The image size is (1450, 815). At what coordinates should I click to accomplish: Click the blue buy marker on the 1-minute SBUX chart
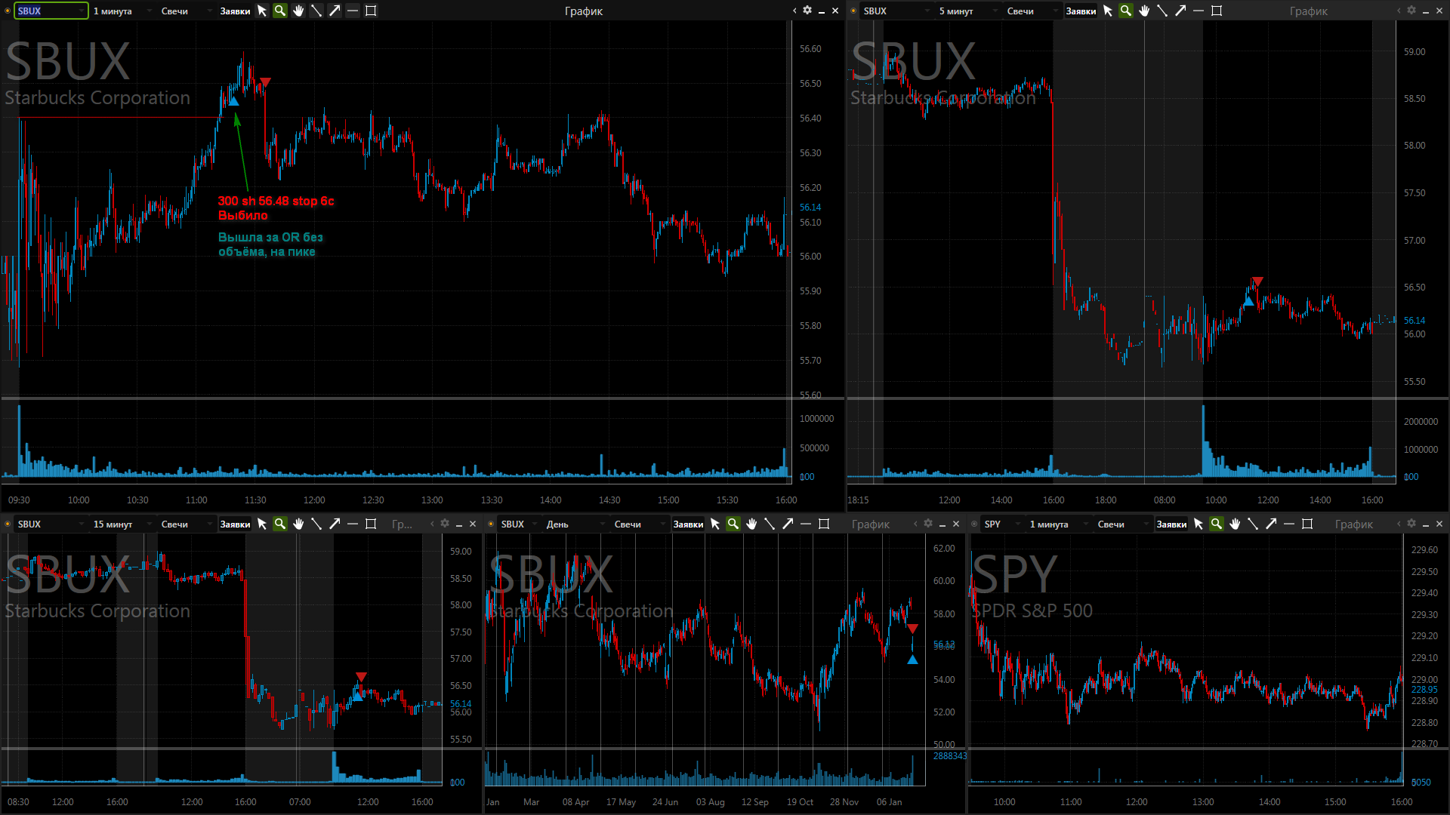233,101
